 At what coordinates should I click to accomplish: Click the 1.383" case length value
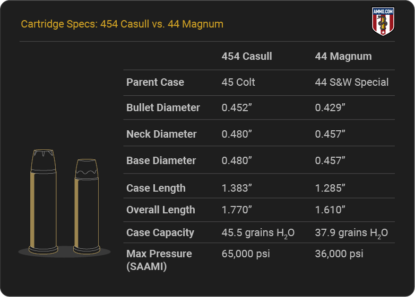point(237,188)
